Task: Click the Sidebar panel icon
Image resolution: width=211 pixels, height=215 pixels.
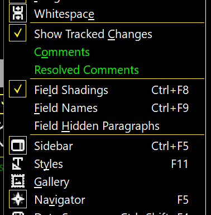Action: (18, 146)
